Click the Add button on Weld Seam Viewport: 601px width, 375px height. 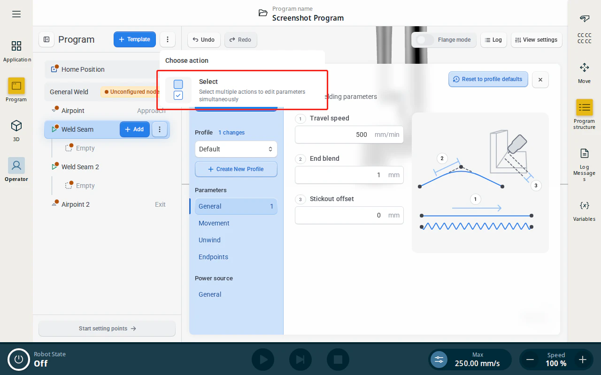click(134, 129)
